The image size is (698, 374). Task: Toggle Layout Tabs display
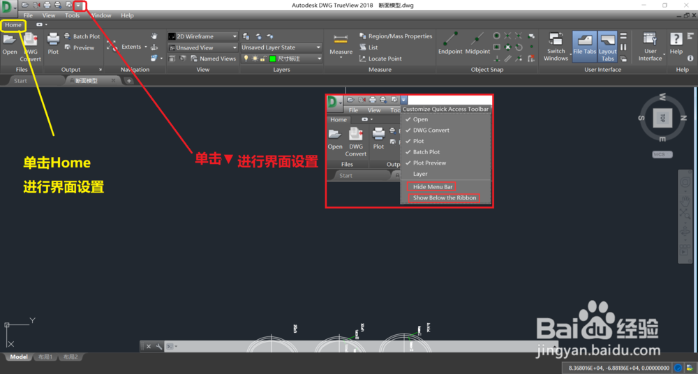click(608, 47)
